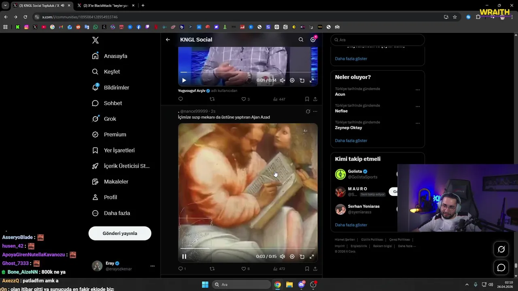
Task: Bookmark the post with 447 views
Action: tap(307, 99)
